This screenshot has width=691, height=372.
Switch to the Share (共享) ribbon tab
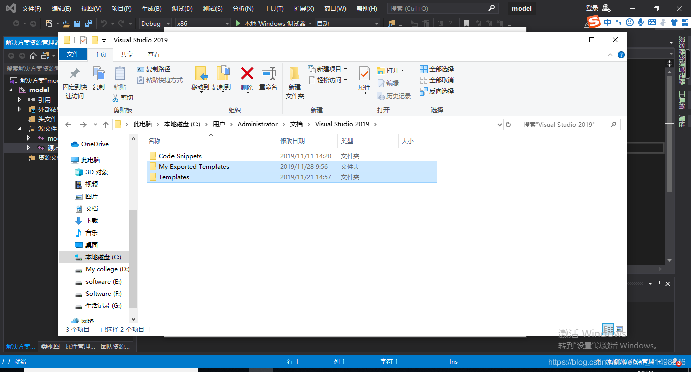(x=127, y=54)
